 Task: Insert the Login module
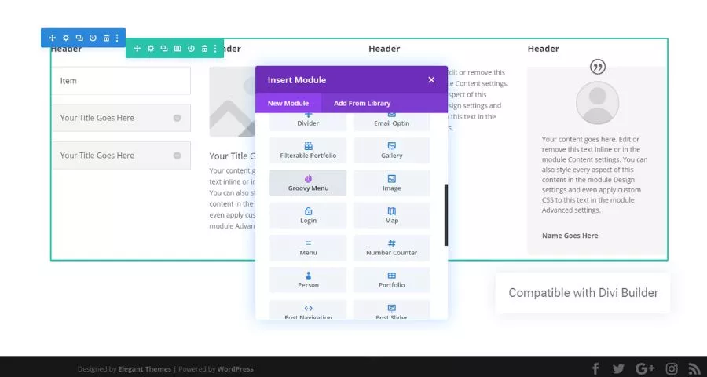click(x=309, y=215)
